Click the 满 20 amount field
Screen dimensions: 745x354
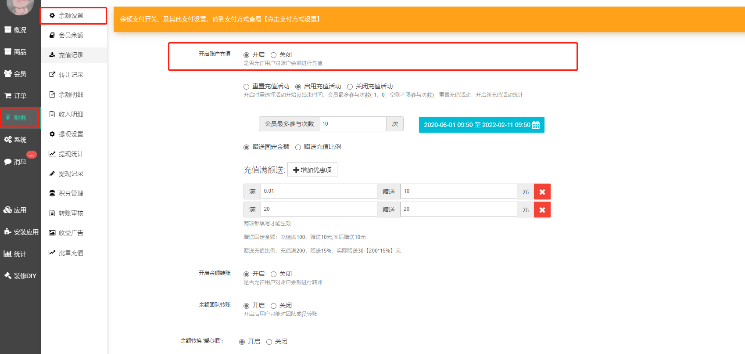click(319, 209)
